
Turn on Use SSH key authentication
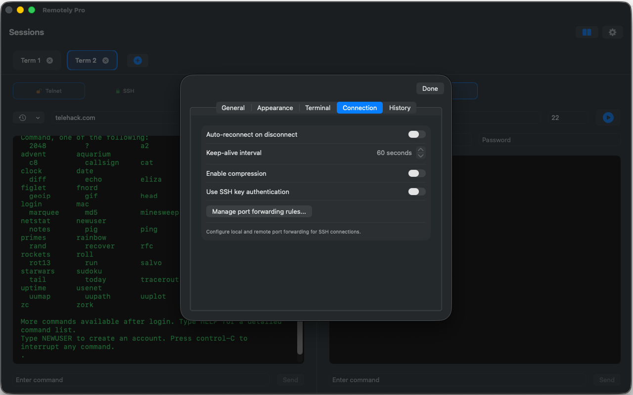tap(416, 192)
